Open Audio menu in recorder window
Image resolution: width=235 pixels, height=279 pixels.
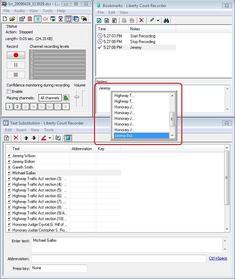pyautogui.click(x=19, y=11)
